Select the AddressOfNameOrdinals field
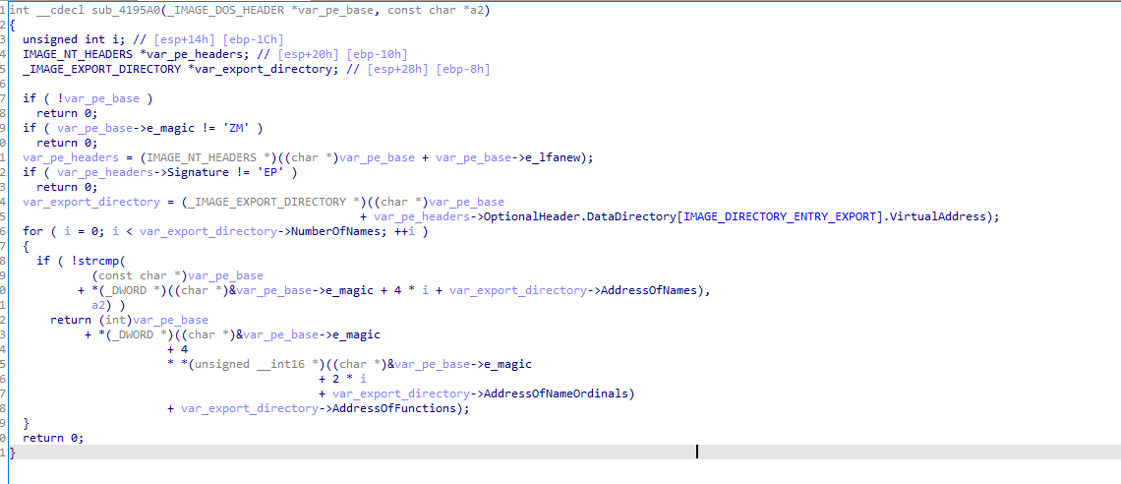This screenshot has width=1121, height=484. tap(555, 393)
